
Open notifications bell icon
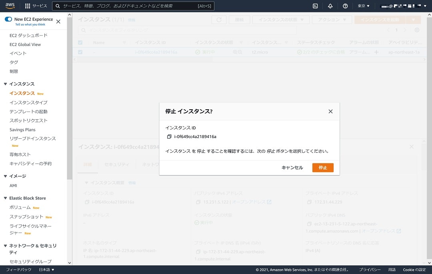[x=330, y=6]
